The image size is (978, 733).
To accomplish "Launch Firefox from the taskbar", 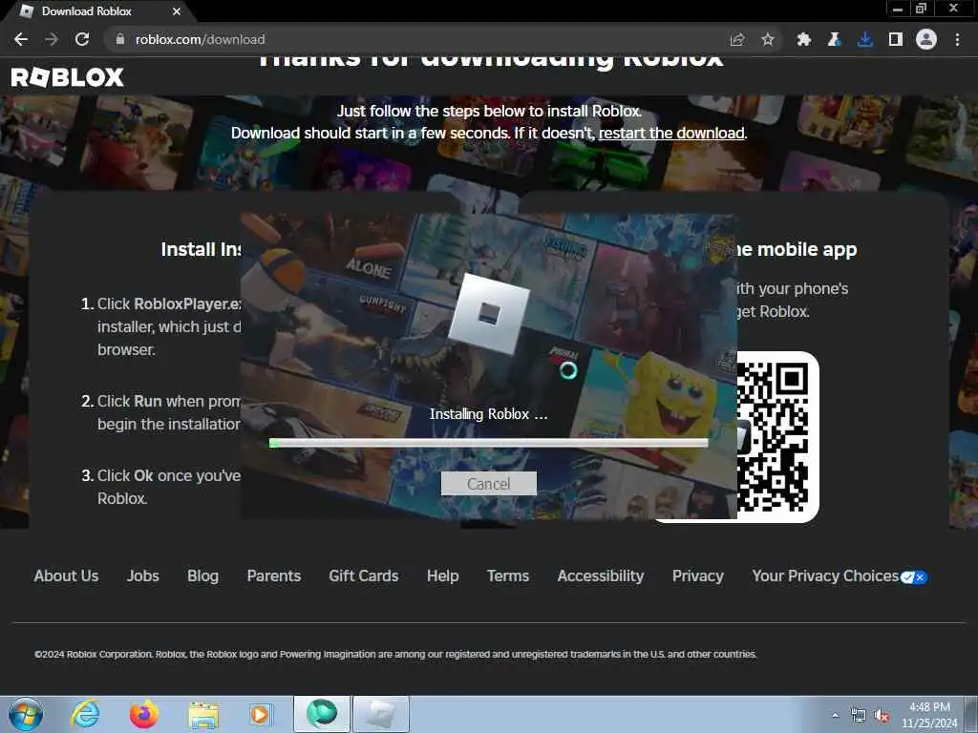I will point(144,714).
